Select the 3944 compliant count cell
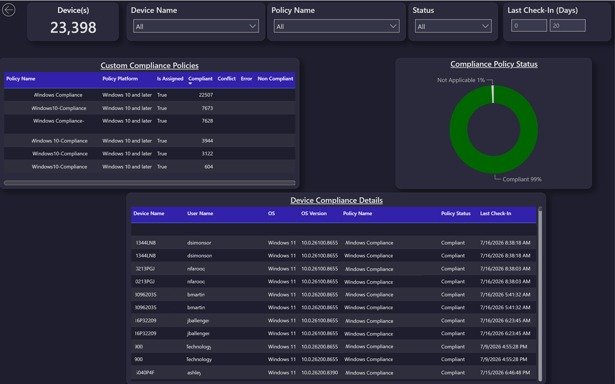Viewport: 615px width, 384px height. tap(208, 141)
